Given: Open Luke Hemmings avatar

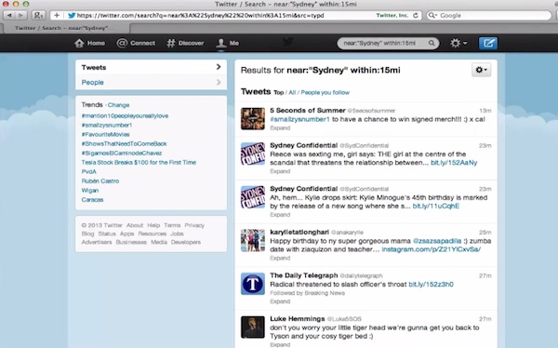Looking at the screenshot, I should [253, 327].
